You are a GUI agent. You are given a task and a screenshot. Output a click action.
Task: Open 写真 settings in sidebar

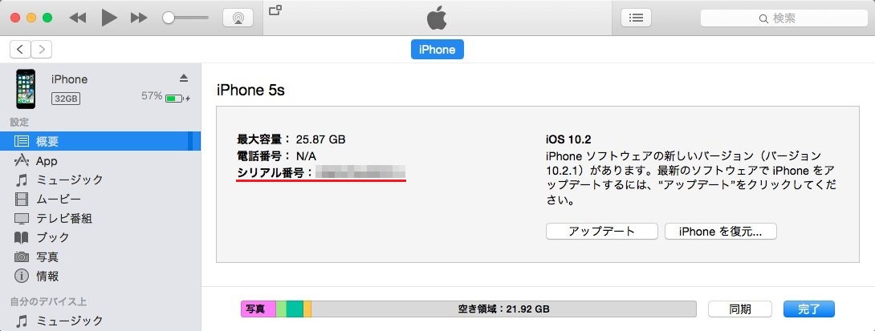coord(100,257)
